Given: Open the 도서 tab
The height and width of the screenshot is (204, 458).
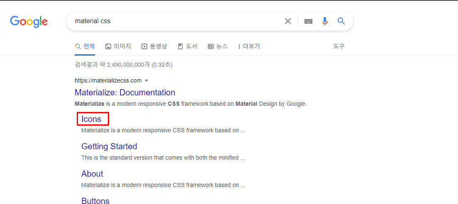Looking at the screenshot, I should pyautogui.click(x=188, y=46).
